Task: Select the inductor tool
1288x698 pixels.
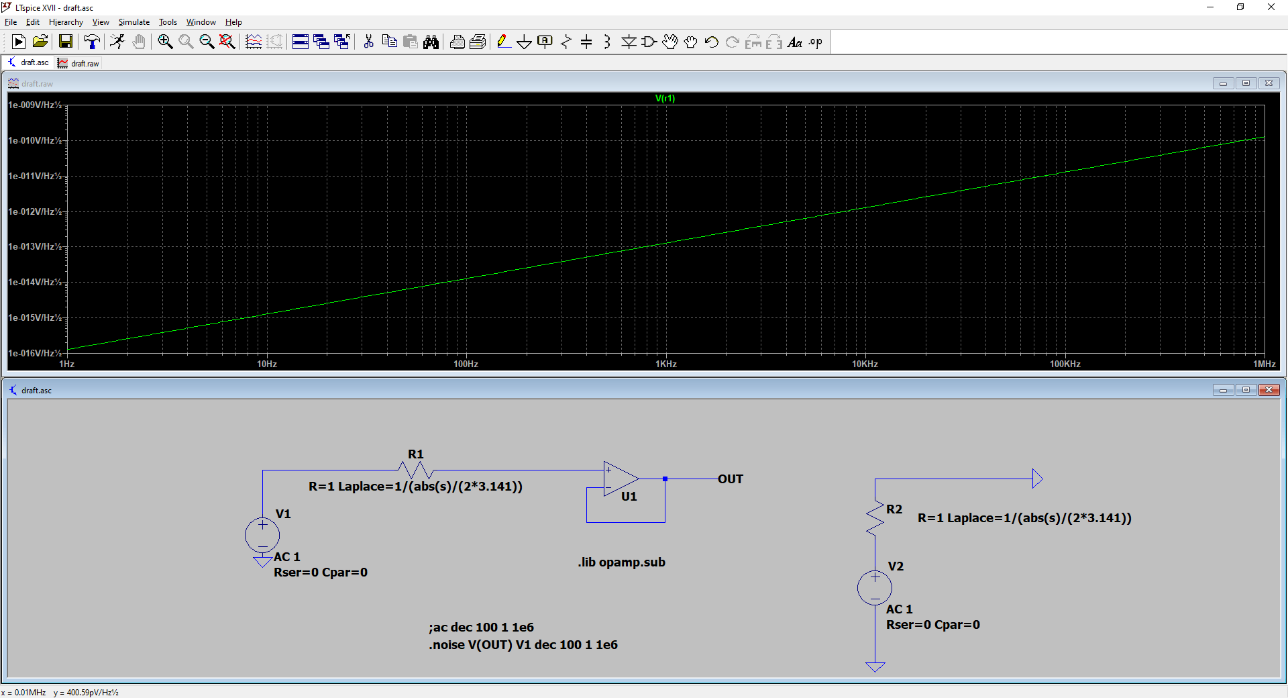Action: [607, 42]
